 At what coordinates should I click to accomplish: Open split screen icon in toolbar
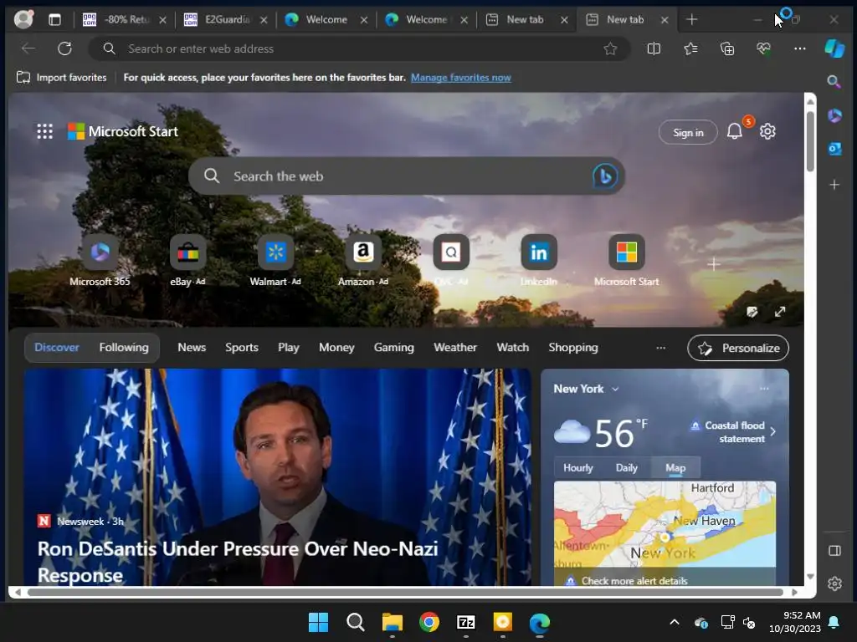tap(654, 49)
